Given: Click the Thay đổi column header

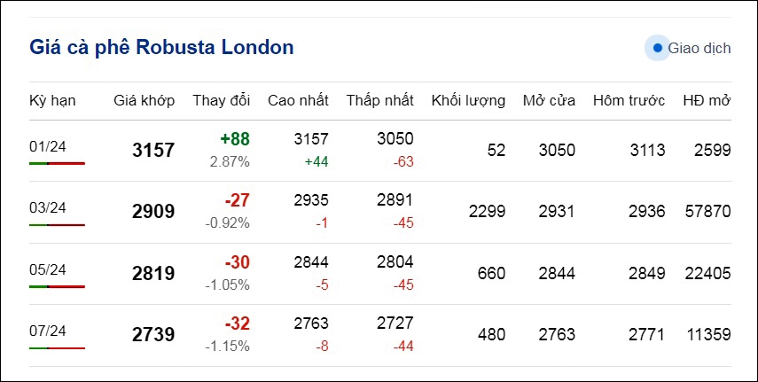Looking at the screenshot, I should click(222, 100).
